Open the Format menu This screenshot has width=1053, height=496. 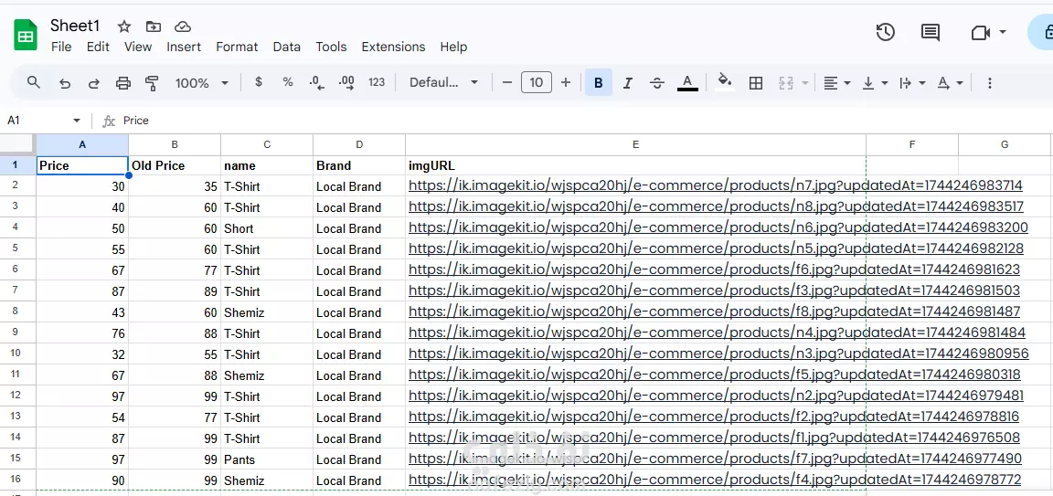237,47
